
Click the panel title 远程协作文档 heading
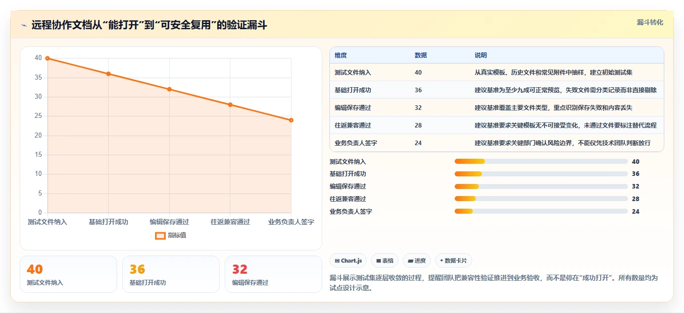(x=149, y=25)
